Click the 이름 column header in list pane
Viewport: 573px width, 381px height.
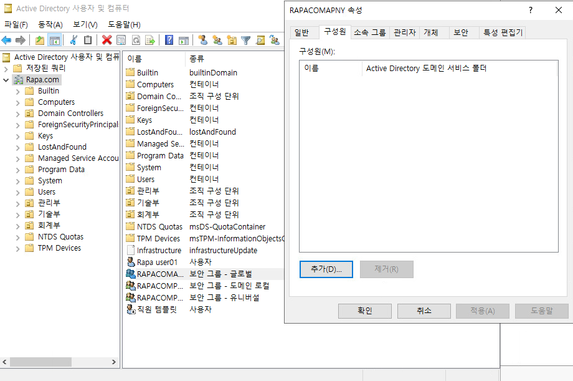(154, 59)
